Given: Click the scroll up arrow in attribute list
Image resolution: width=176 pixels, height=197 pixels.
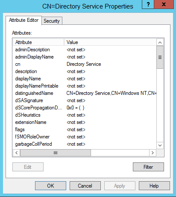Looking at the screenshot, I should [x=160, y=42].
